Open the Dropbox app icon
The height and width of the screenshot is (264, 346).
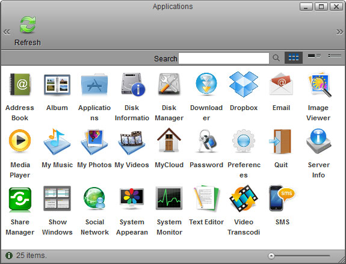244,84
